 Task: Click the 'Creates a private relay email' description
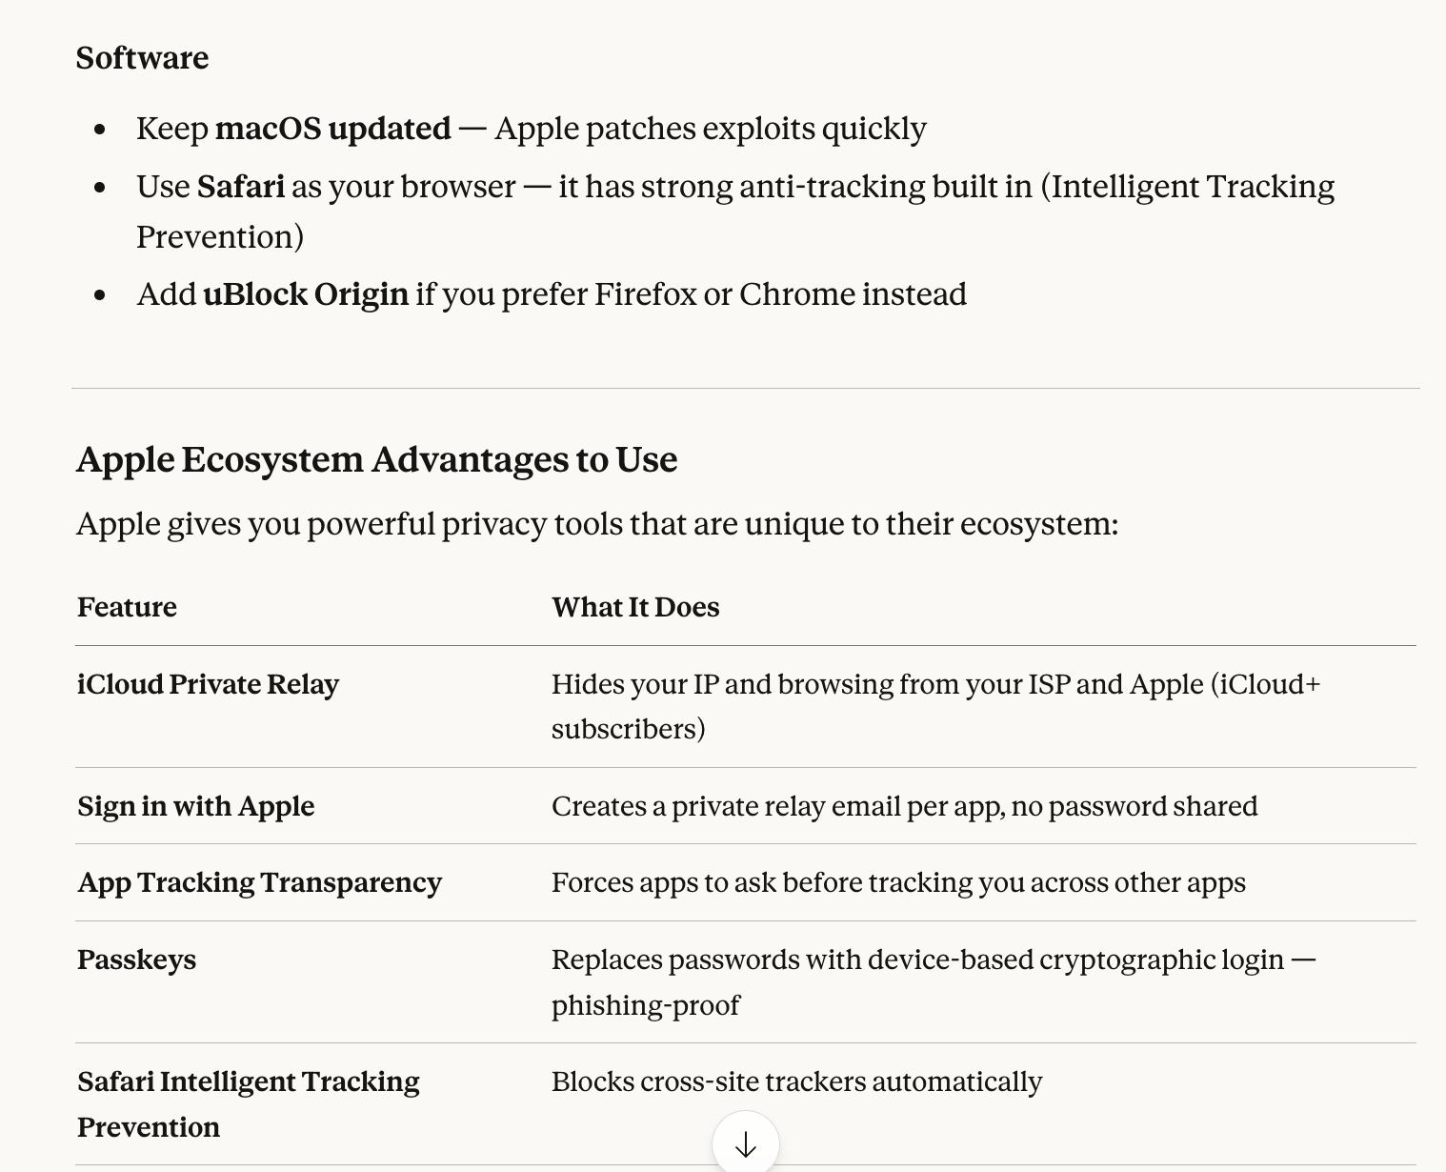click(x=904, y=807)
